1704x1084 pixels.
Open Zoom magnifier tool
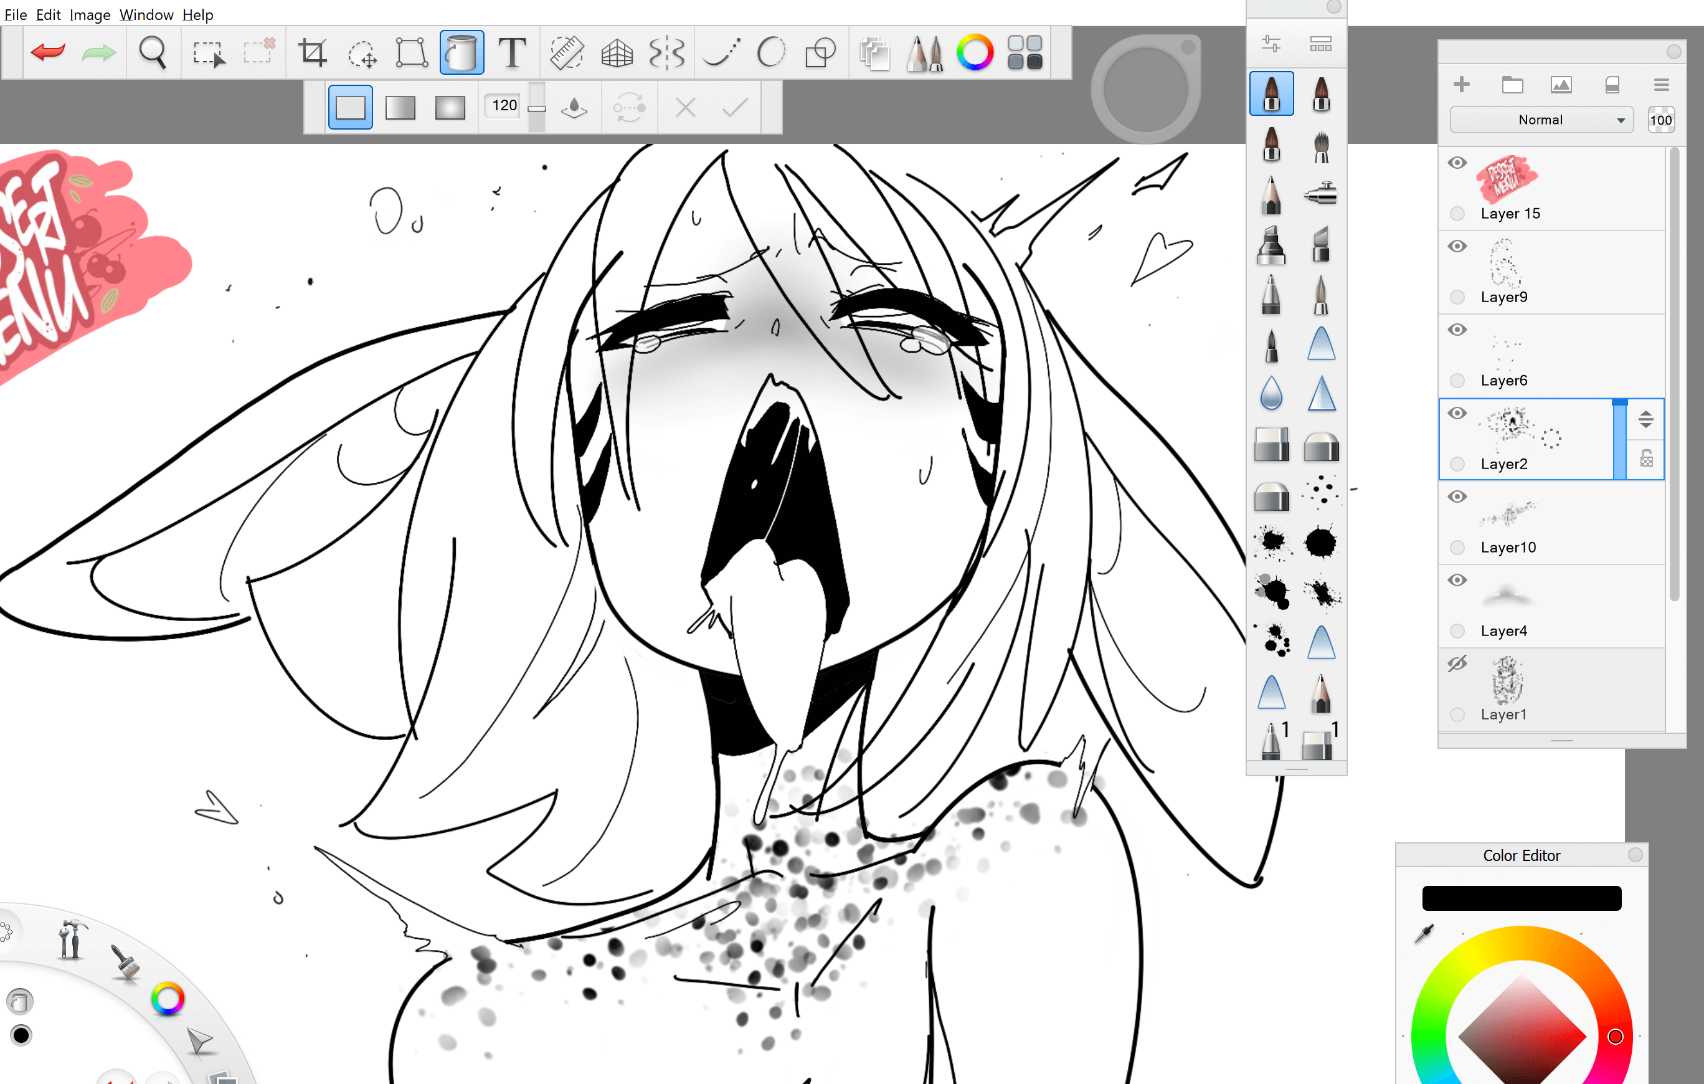coord(152,52)
